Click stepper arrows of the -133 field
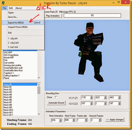132x130 pixels. pos(91,98)
